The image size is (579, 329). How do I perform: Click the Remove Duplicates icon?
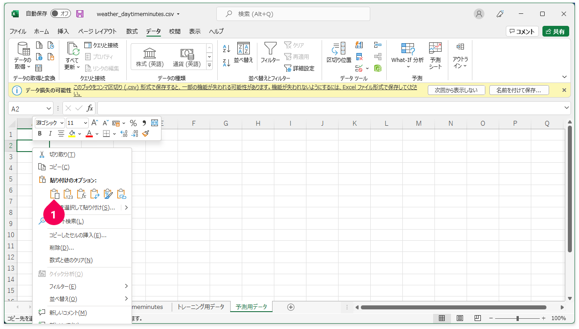point(359,57)
